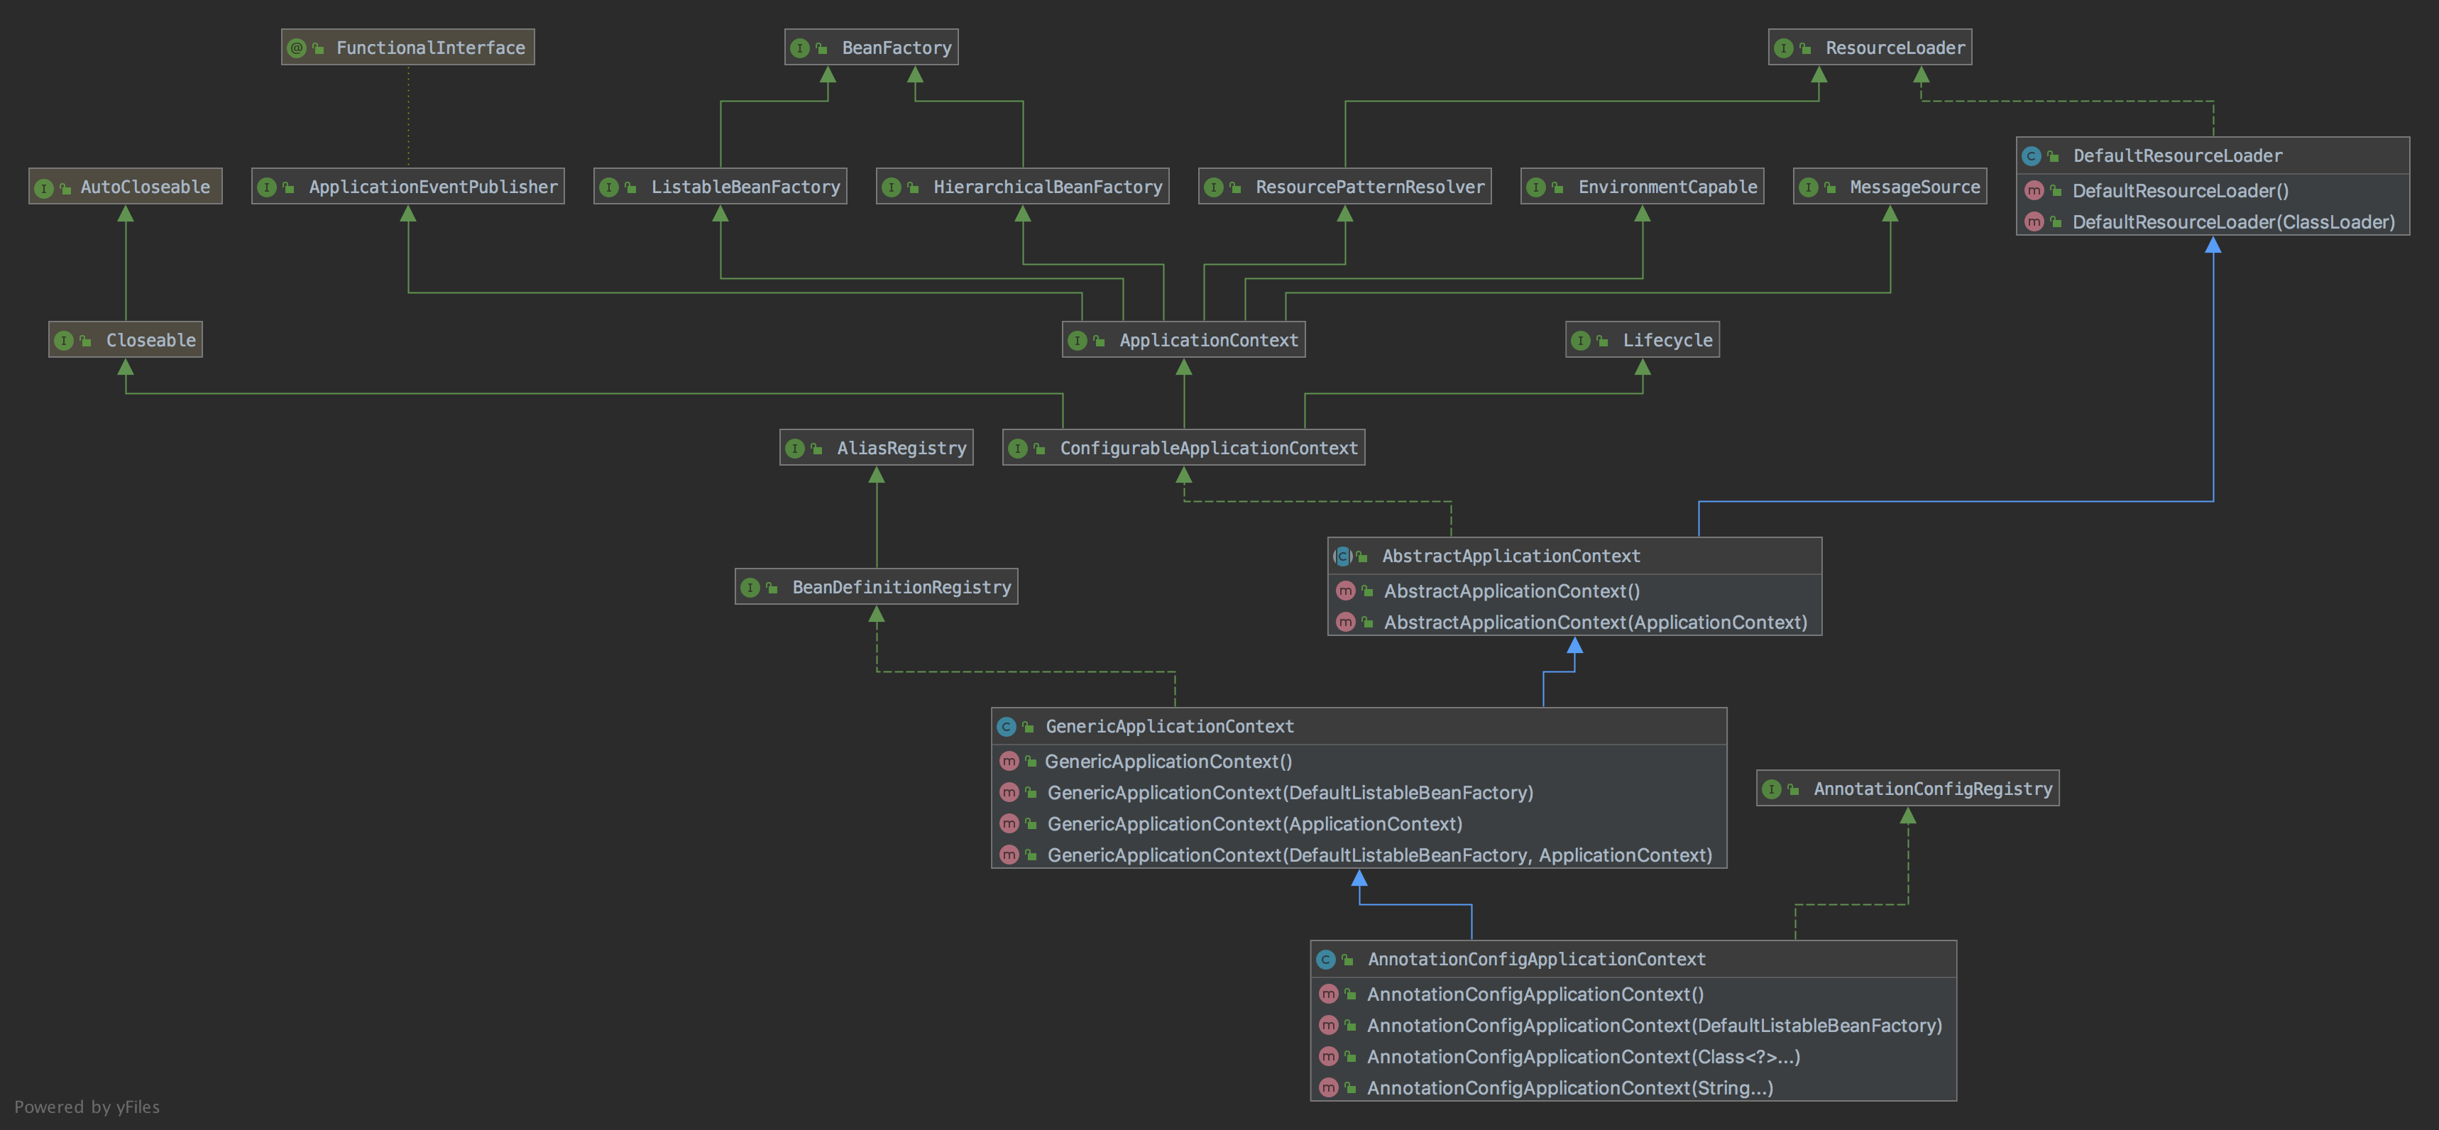Select the ApplicationContext interface node label
This screenshot has height=1130, width=2439.
[1208, 341]
